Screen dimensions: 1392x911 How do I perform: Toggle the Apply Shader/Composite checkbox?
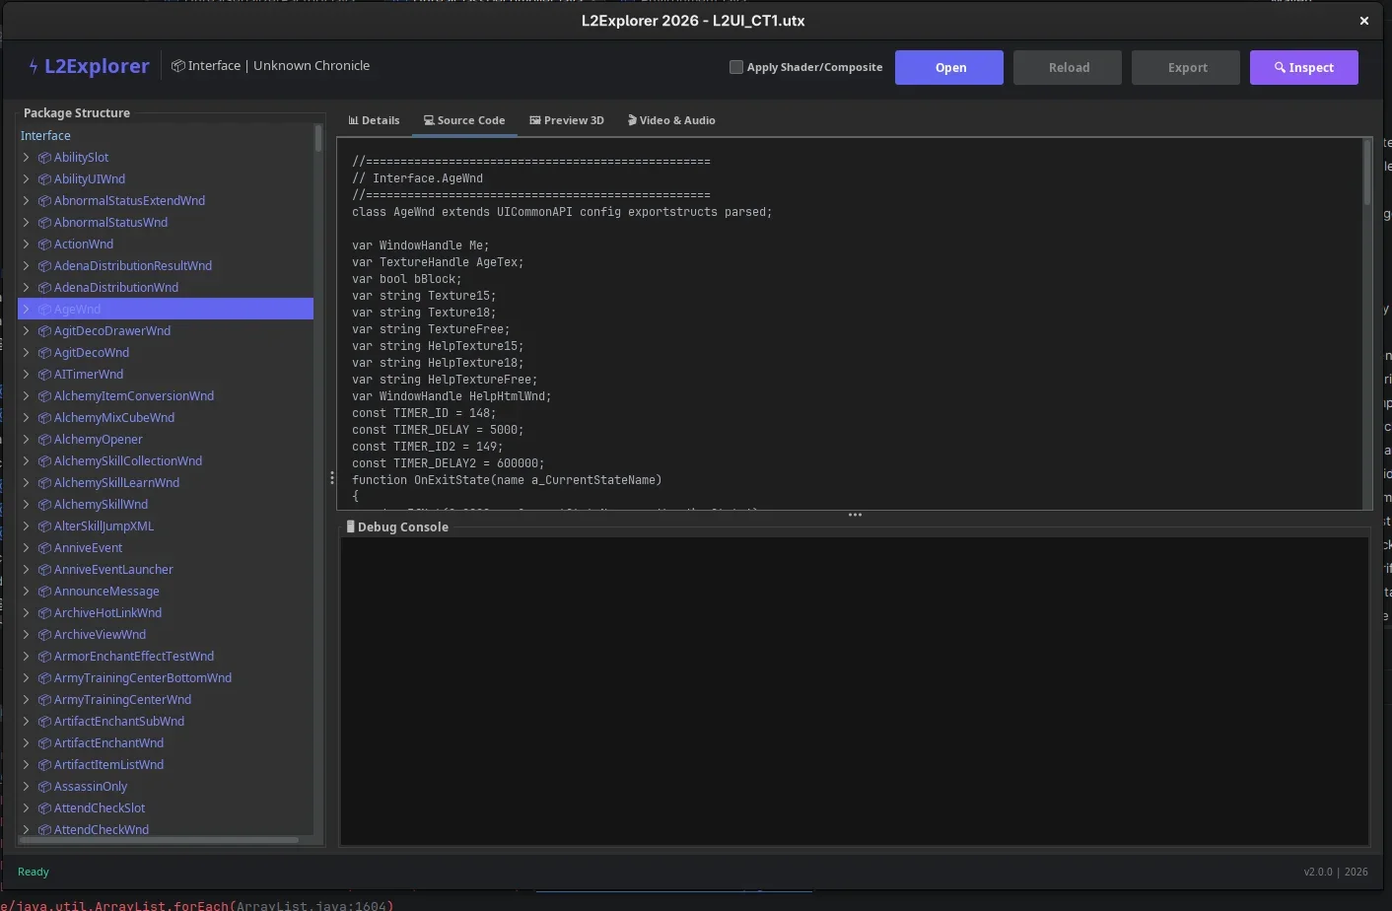coord(735,67)
